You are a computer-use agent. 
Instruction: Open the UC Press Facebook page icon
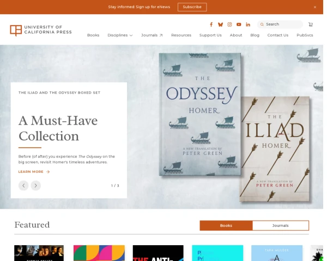click(211, 24)
